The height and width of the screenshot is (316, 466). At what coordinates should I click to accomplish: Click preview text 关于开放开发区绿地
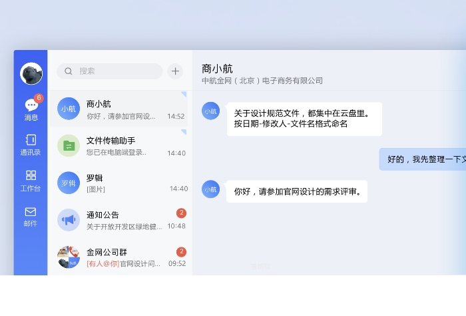coord(124,227)
